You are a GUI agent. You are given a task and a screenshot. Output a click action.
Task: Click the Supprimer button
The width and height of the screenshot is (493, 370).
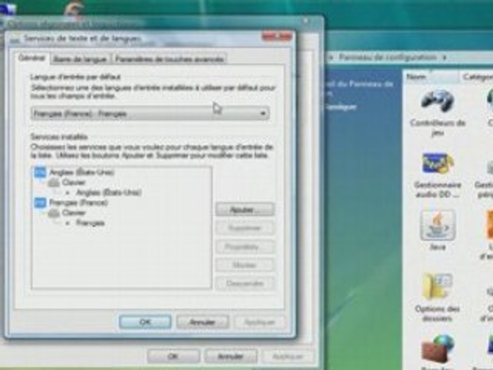[x=245, y=228]
